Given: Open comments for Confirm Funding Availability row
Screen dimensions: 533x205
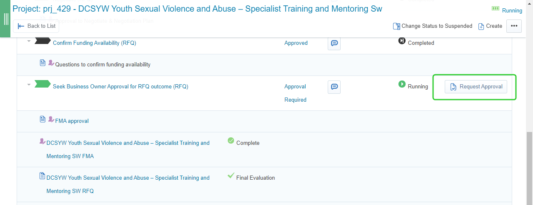Looking at the screenshot, I should [334, 43].
